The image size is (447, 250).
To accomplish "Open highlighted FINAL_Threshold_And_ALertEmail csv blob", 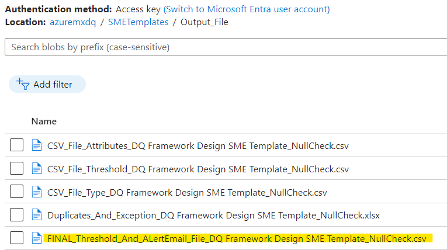I will pyautogui.click(x=237, y=238).
